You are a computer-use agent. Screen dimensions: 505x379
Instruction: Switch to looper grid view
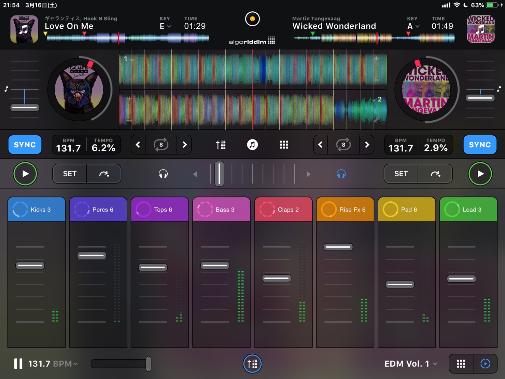pyautogui.click(x=461, y=364)
